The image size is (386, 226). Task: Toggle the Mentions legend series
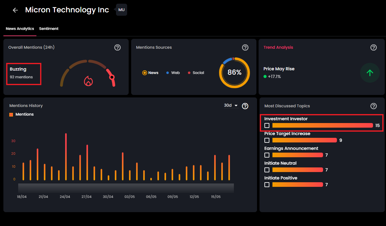pos(22,114)
